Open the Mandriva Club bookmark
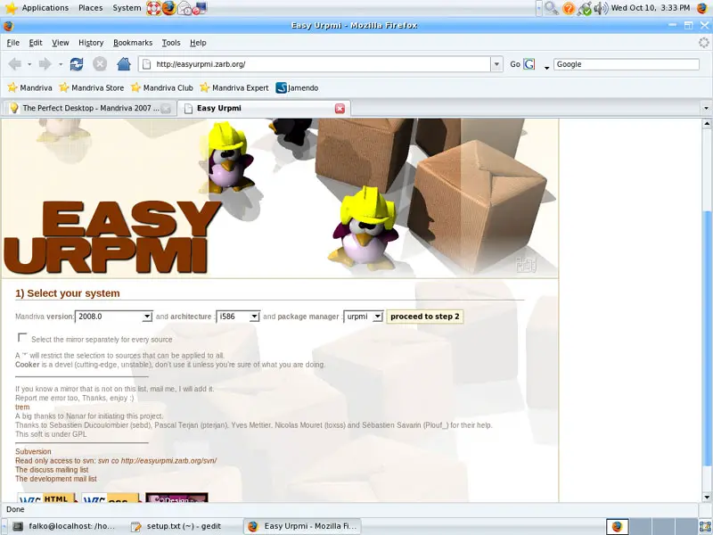The width and height of the screenshot is (713, 535). click(162, 87)
